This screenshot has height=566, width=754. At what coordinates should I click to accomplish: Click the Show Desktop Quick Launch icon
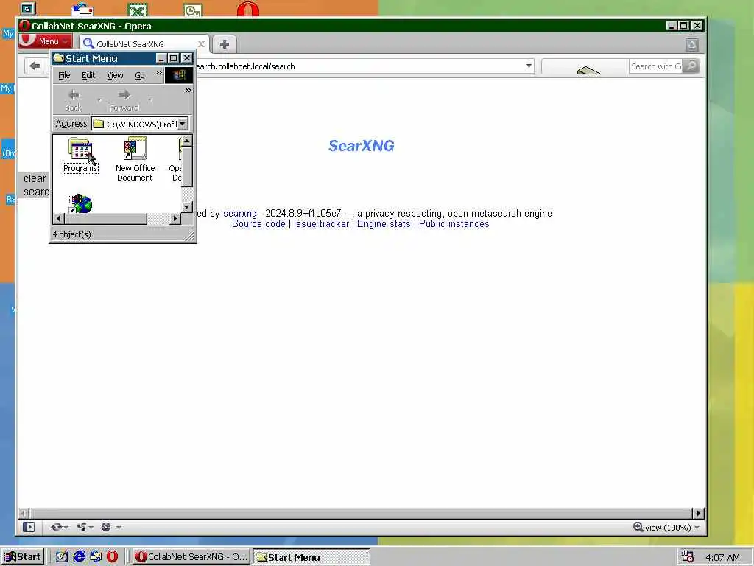(x=62, y=557)
